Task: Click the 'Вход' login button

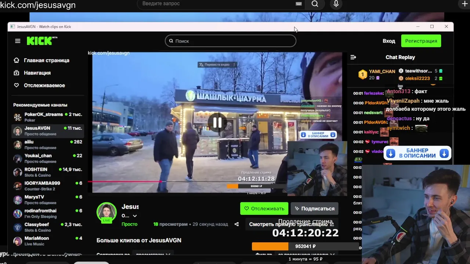Action: click(x=389, y=41)
